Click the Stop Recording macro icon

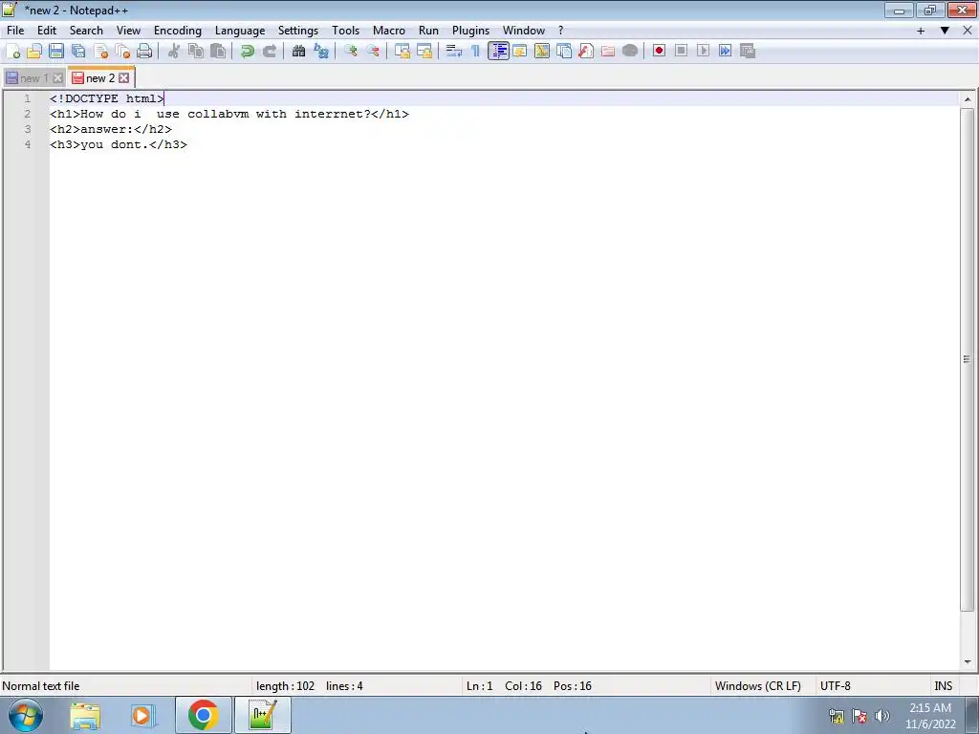pyautogui.click(x=681, y=52)
